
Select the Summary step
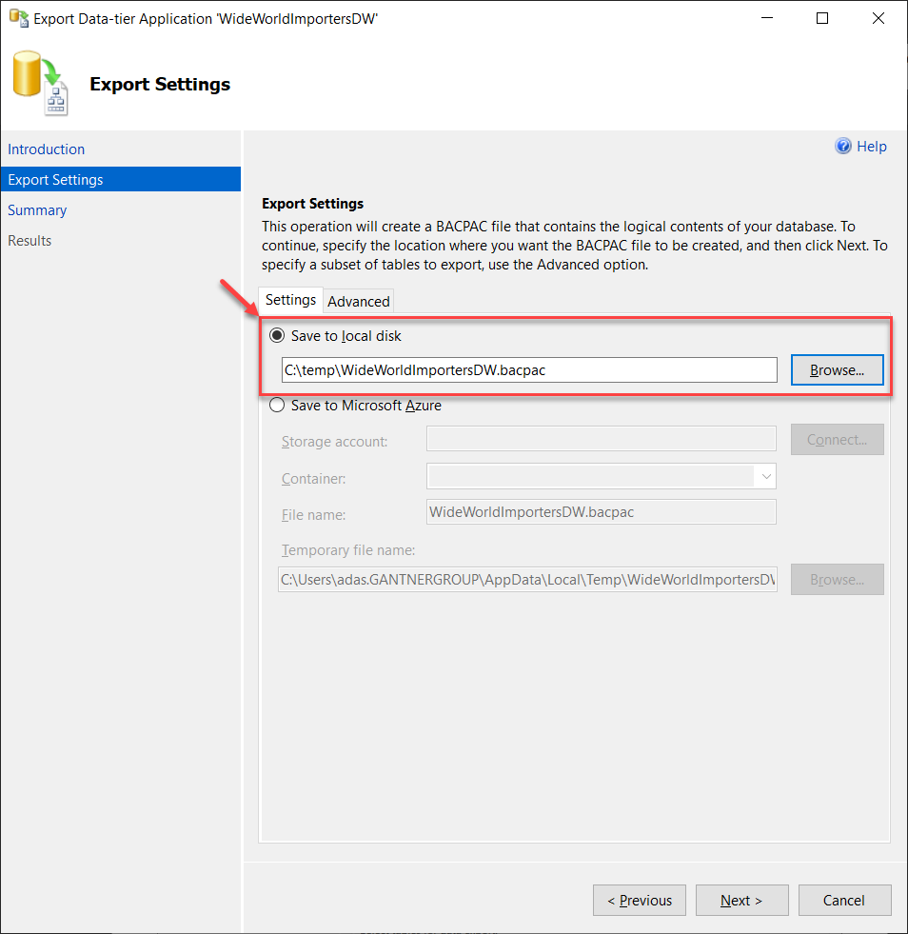(37, 209)
